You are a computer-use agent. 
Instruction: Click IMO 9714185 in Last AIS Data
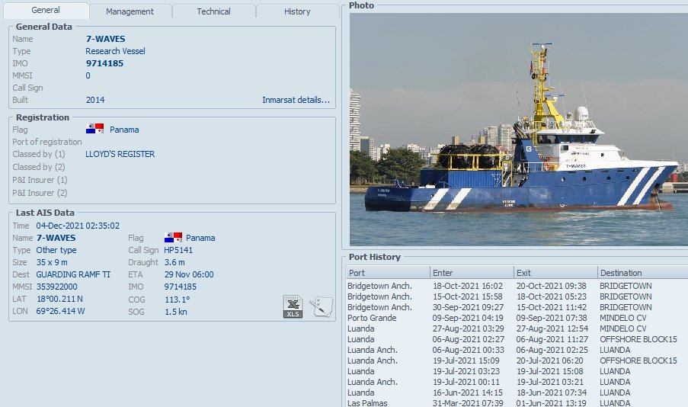click(x=181, y=287)
